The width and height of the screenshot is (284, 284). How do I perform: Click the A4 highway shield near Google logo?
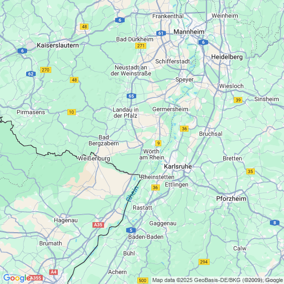point(54,272)
